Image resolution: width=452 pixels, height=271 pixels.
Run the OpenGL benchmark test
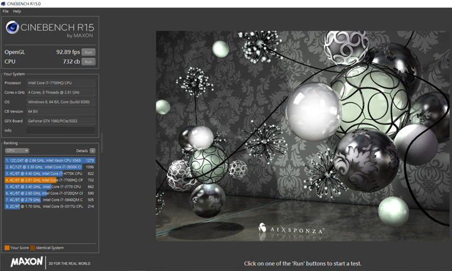(x=88, y=52)
